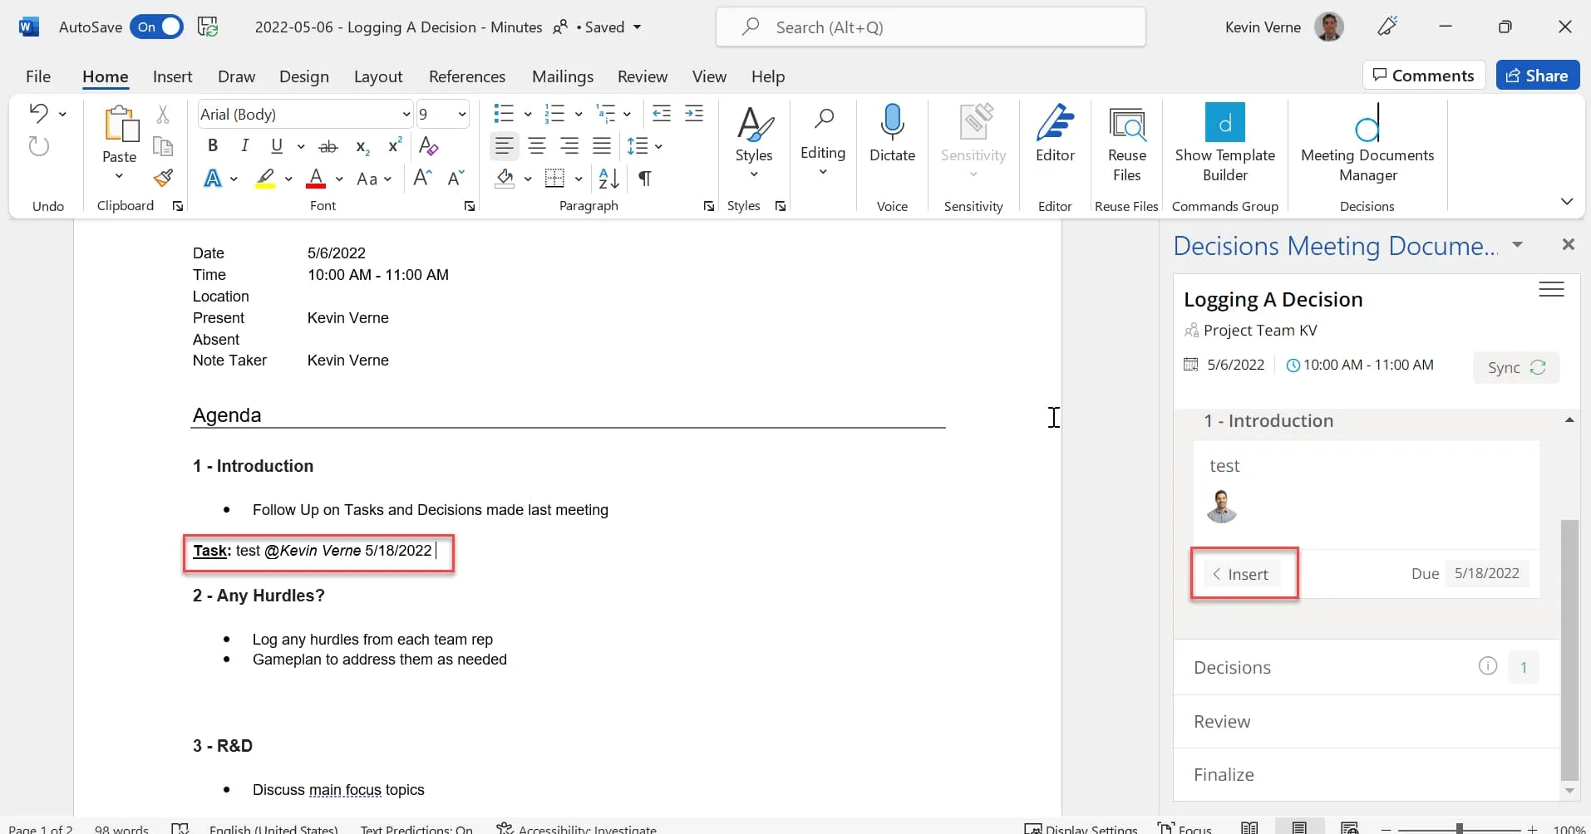Apply the red font color swatch
This screenshot has height=834, width=1591.
point(316,179)
